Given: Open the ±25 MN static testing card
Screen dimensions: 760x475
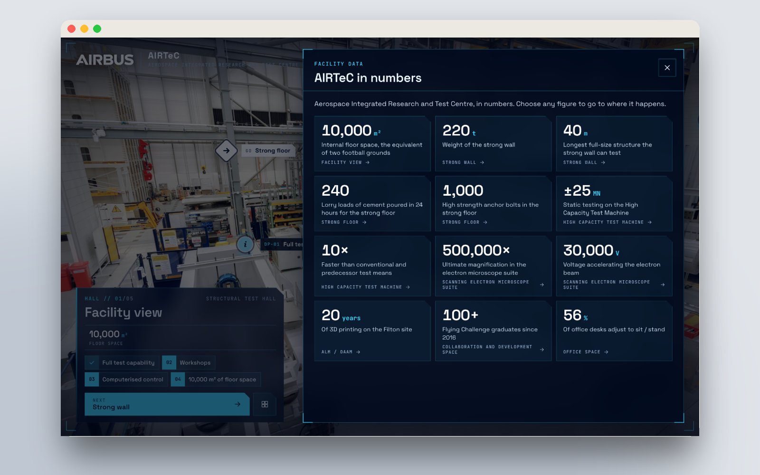Looking at the screenshot, I should [x=614, y=204].
